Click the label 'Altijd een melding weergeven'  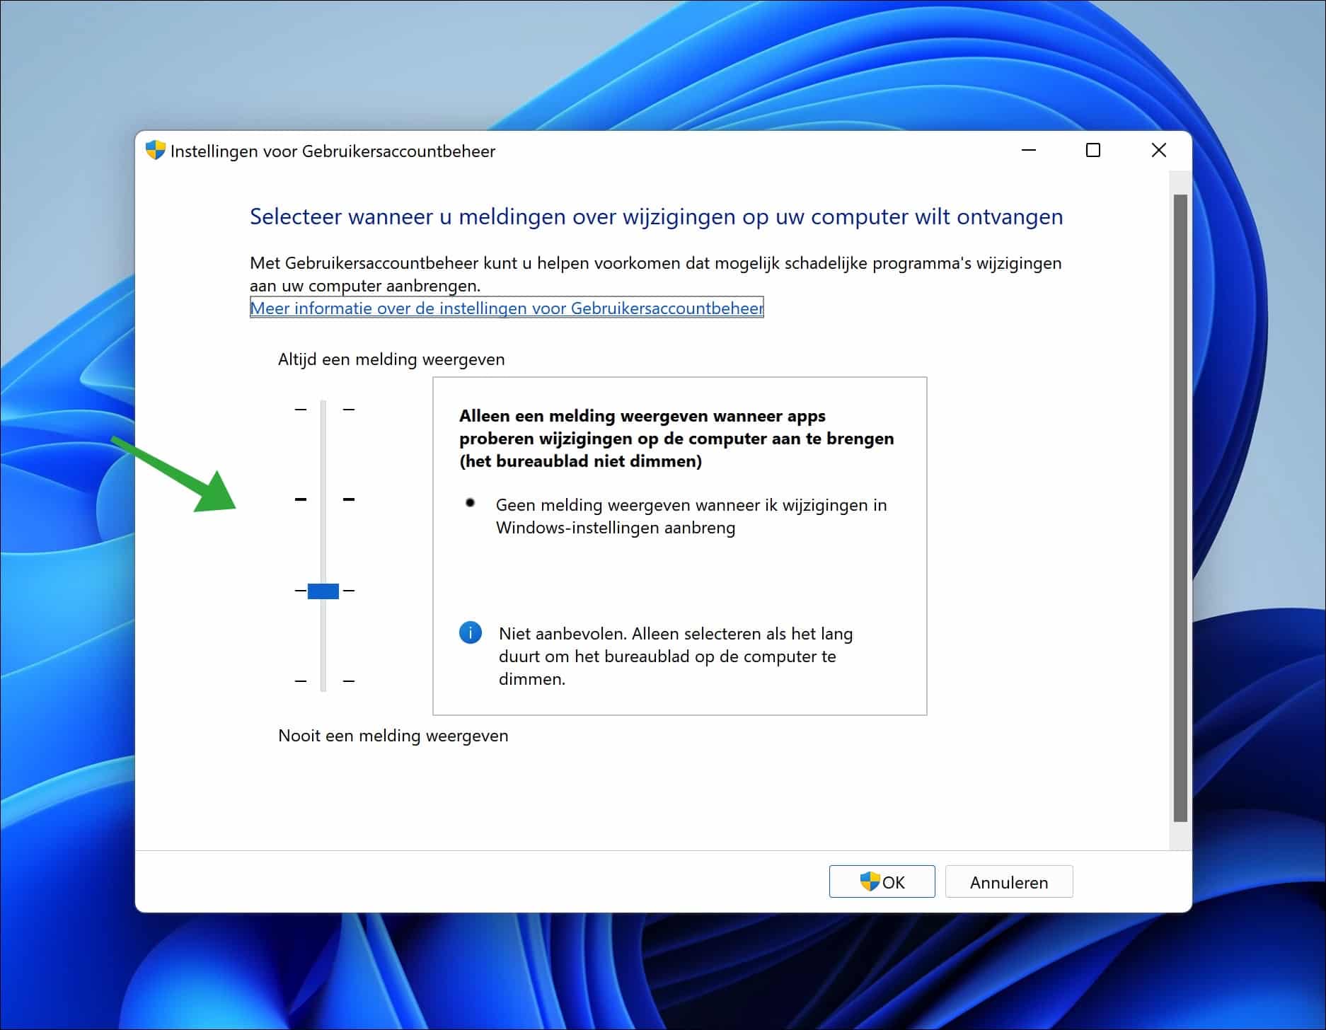point(391,359)
